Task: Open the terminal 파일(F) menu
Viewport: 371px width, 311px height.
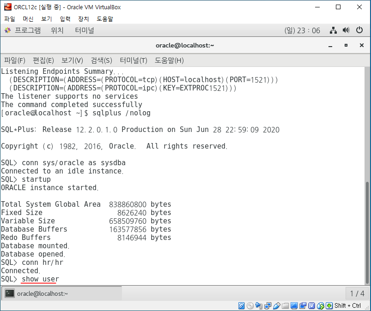Action: 15,60
